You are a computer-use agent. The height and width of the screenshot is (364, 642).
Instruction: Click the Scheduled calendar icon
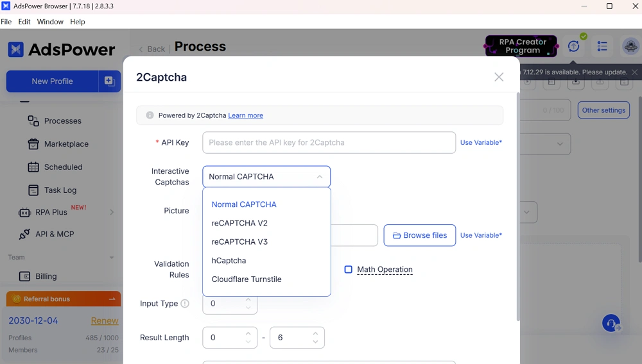(33, 167)
